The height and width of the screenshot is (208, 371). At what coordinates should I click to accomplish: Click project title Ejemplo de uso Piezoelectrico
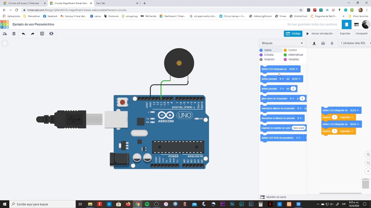(x=33, y=25)
